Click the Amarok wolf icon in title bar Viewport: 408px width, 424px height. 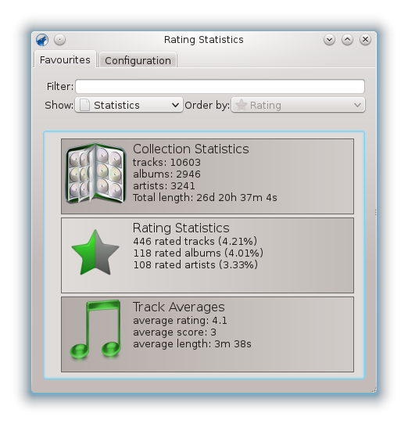coord(42,40)
